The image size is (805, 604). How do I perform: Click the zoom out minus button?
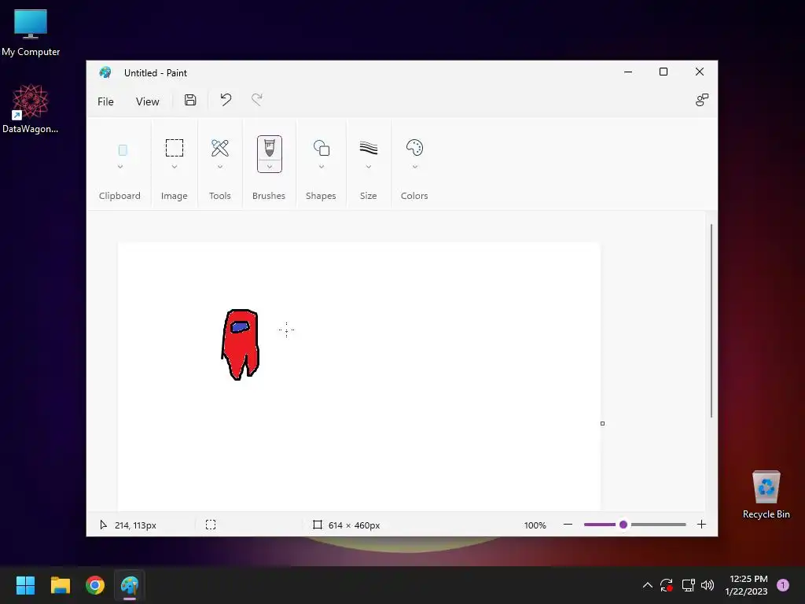click(568, 525)
